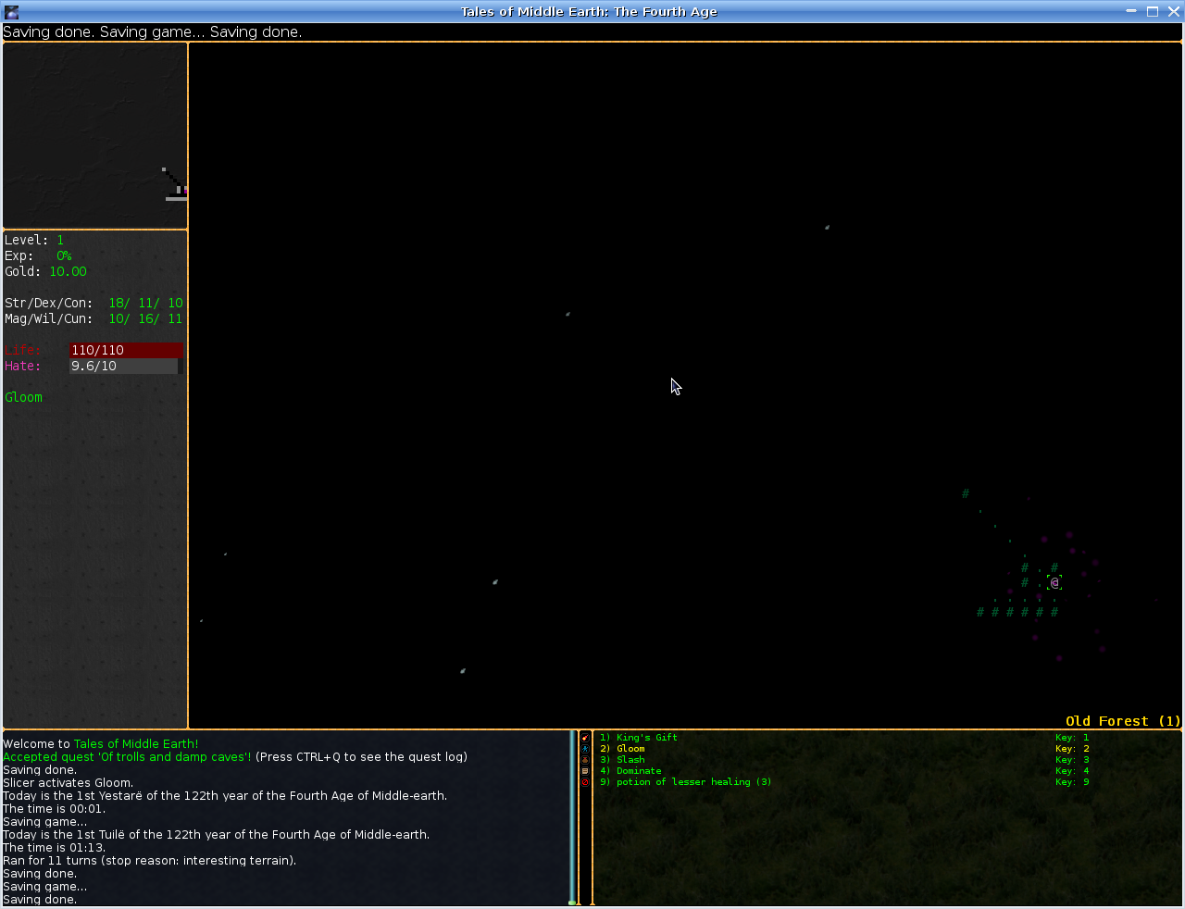Click the minimap in top-left panel
This screenshot has height=909, width=1185.
(x=95, y=135)
